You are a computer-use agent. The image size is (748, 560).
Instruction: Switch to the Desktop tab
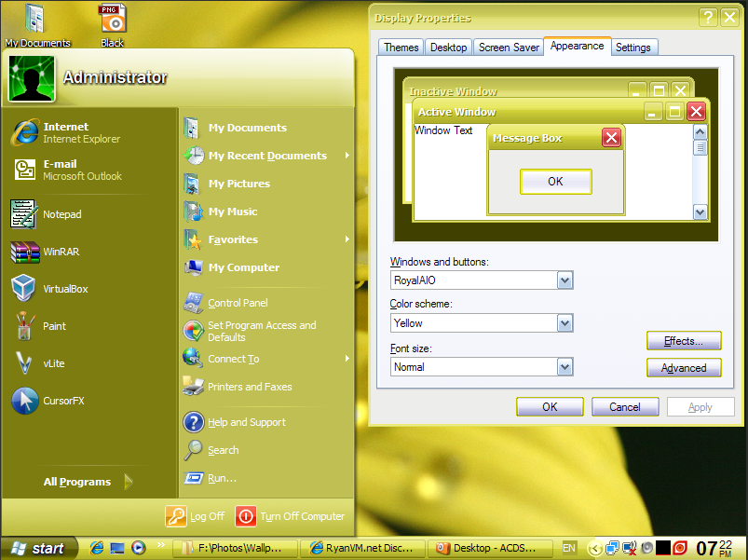click(448, 48)
